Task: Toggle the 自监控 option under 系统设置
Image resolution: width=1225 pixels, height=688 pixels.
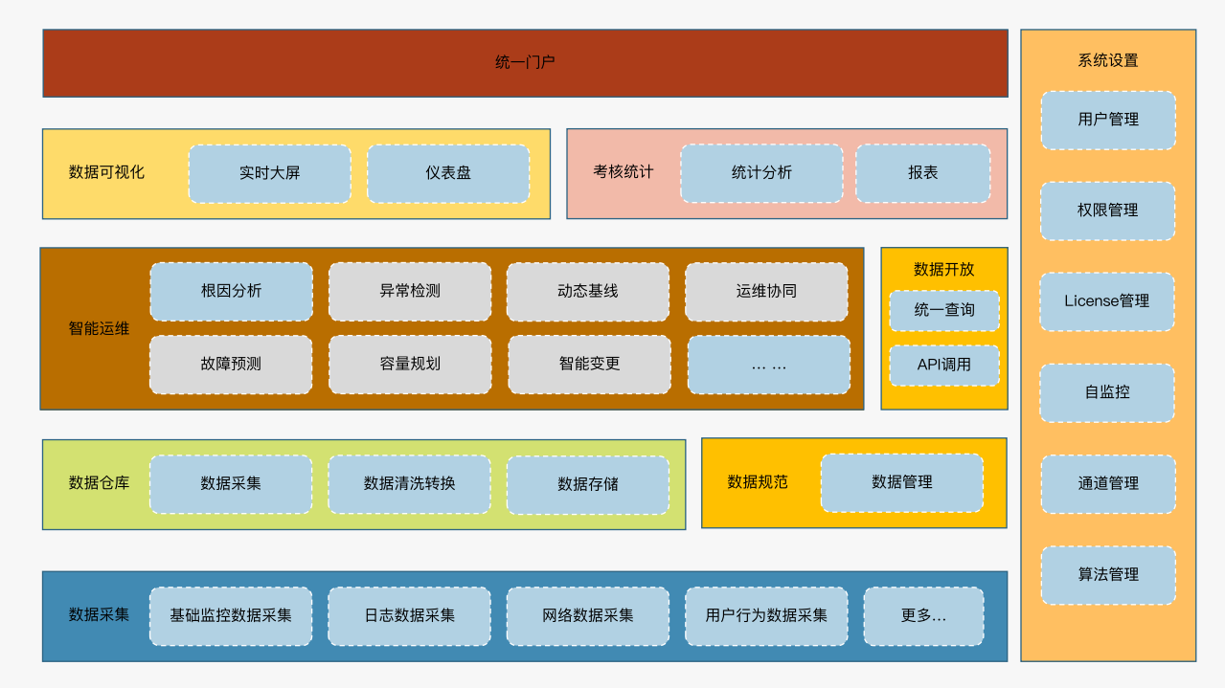Action: (1107, 393)
